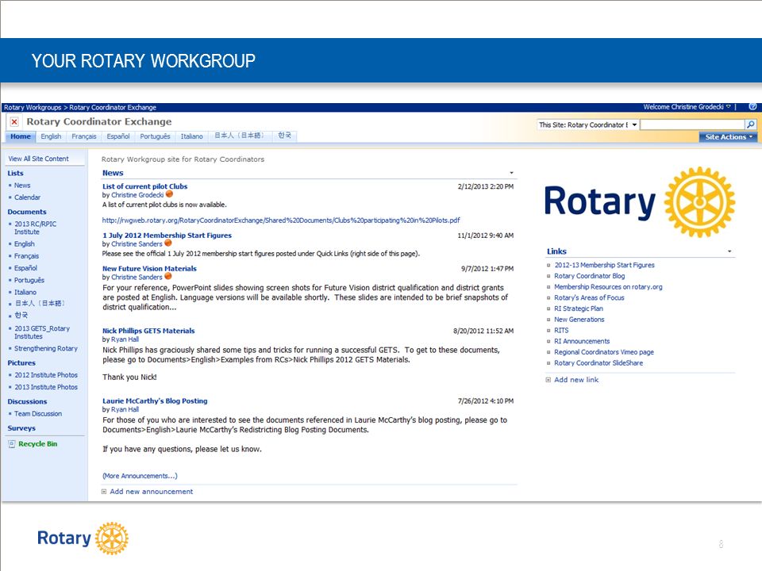Click the Surveys heading link
The height and width of the screenshot is (571, 762).
[21, 428]
